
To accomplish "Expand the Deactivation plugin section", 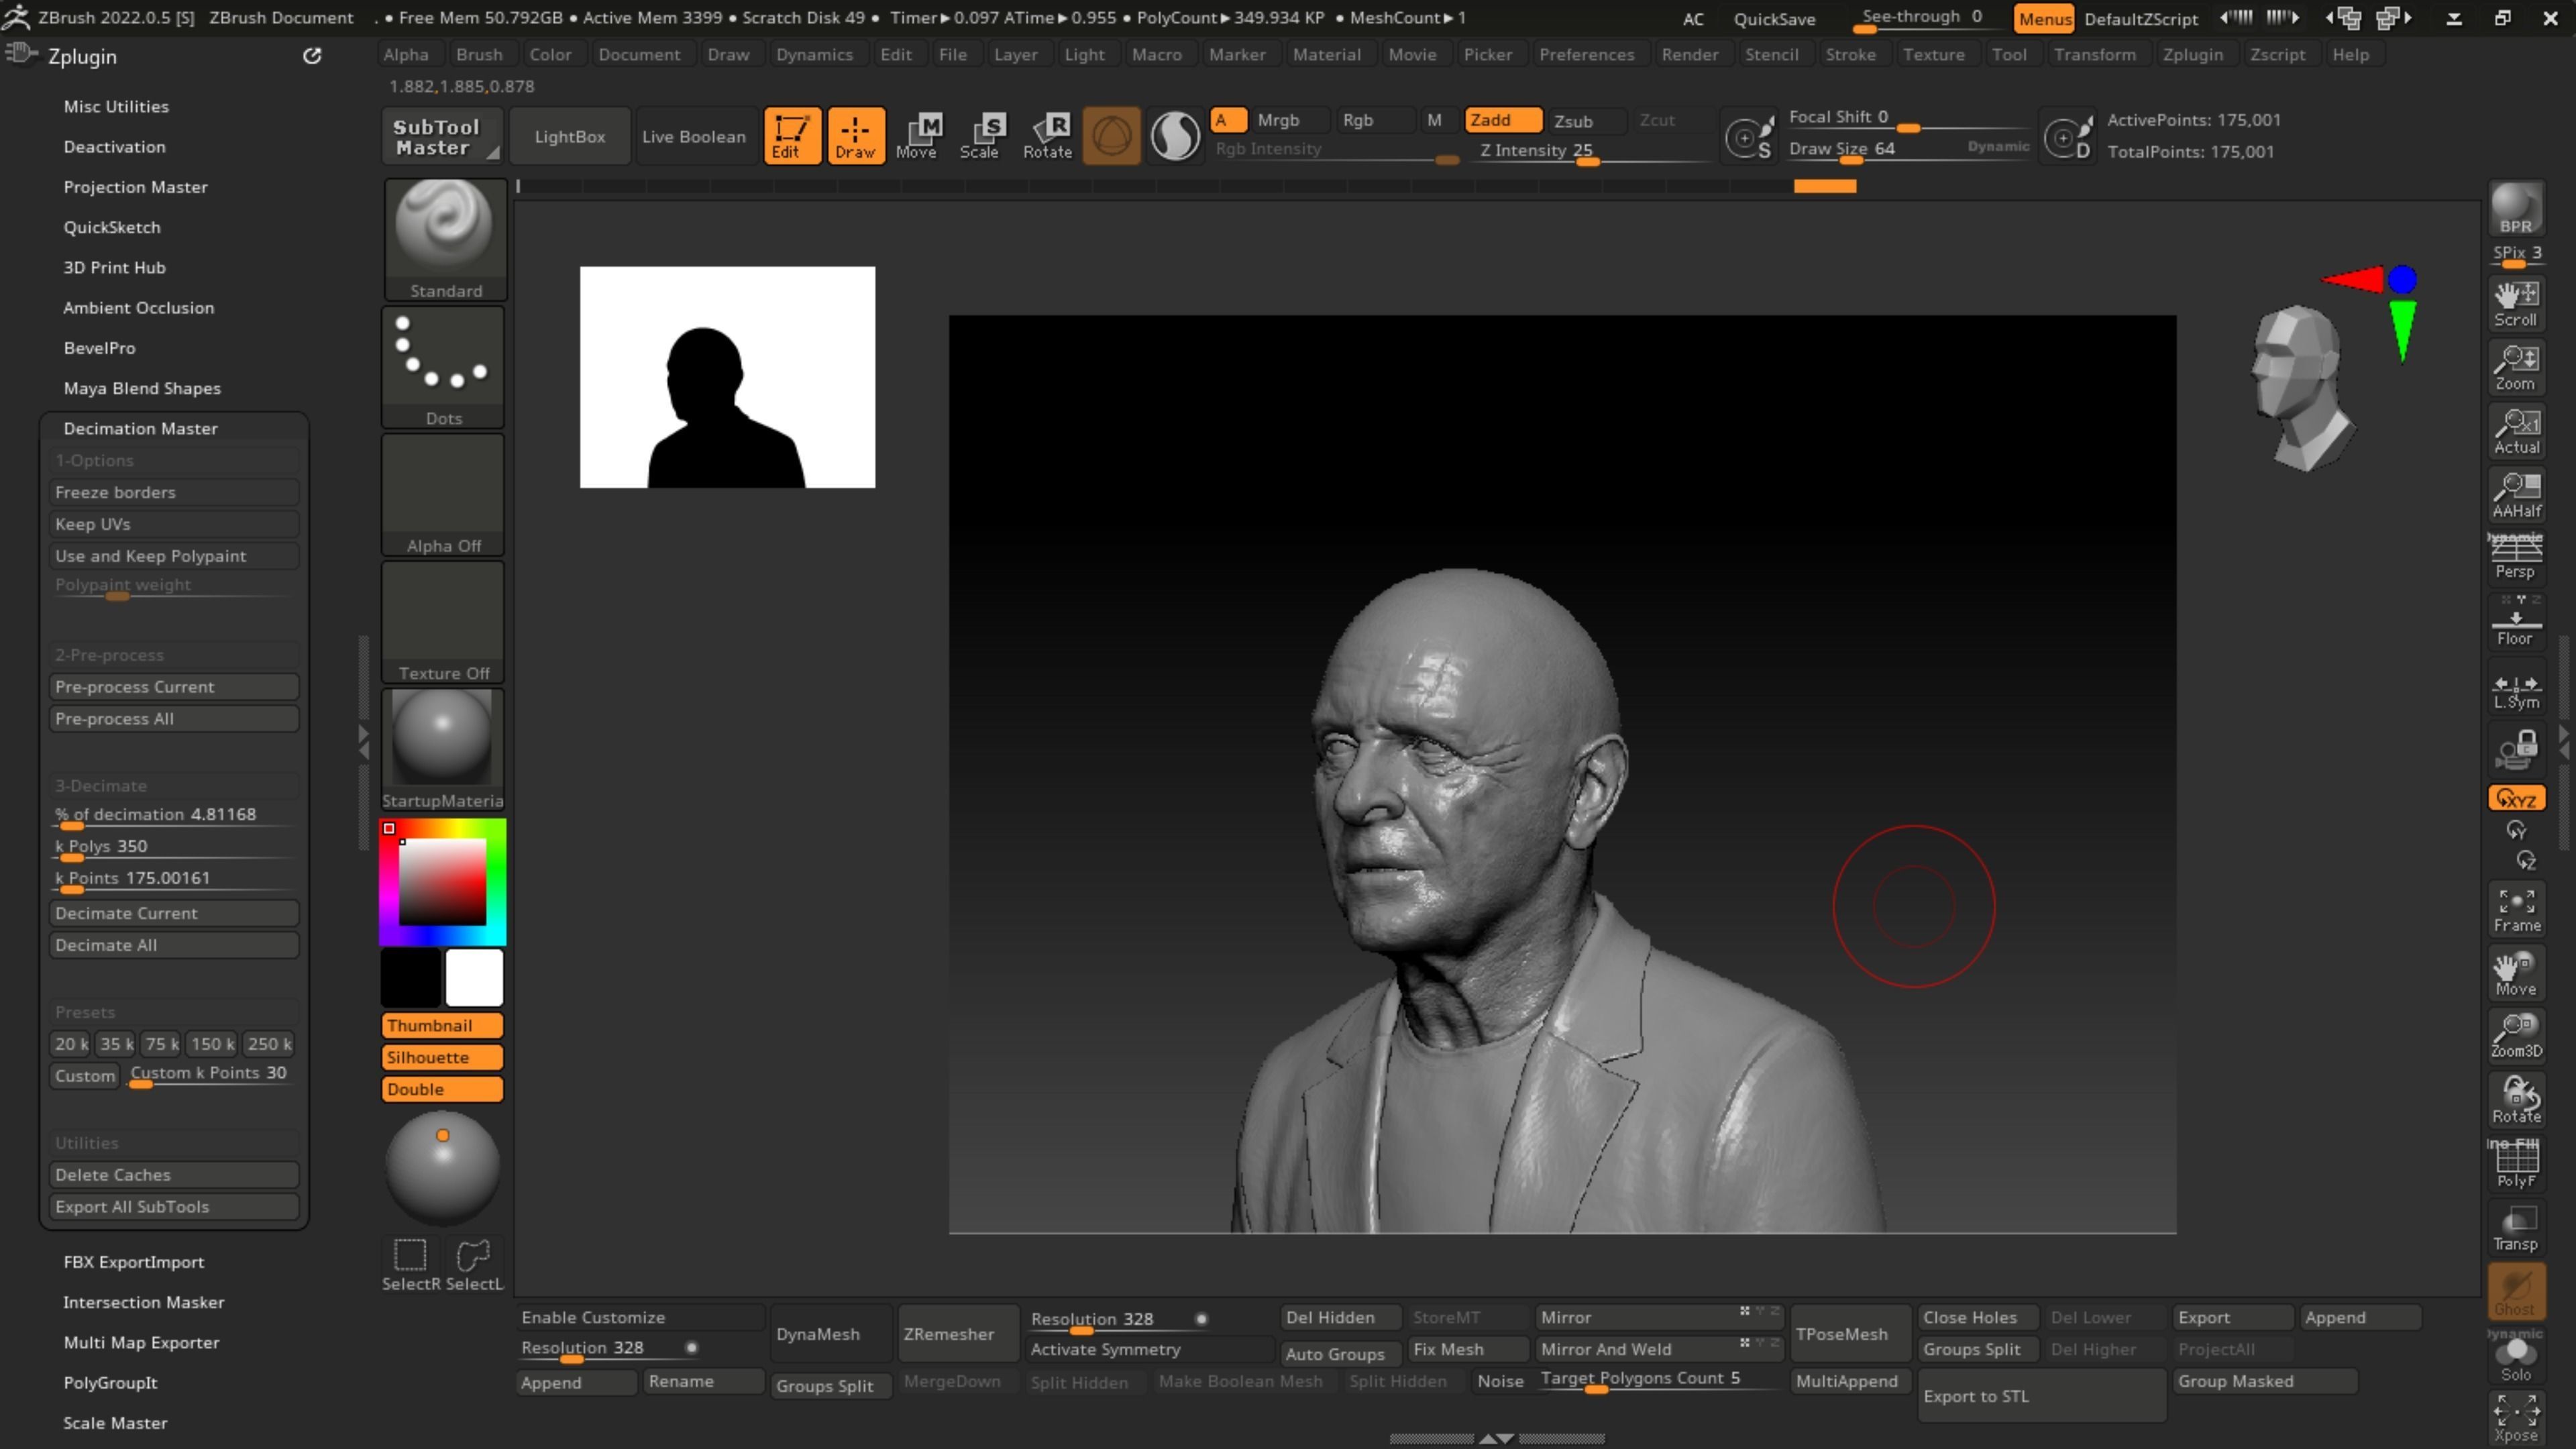I will pyautogui.click(x=114, y=146).
